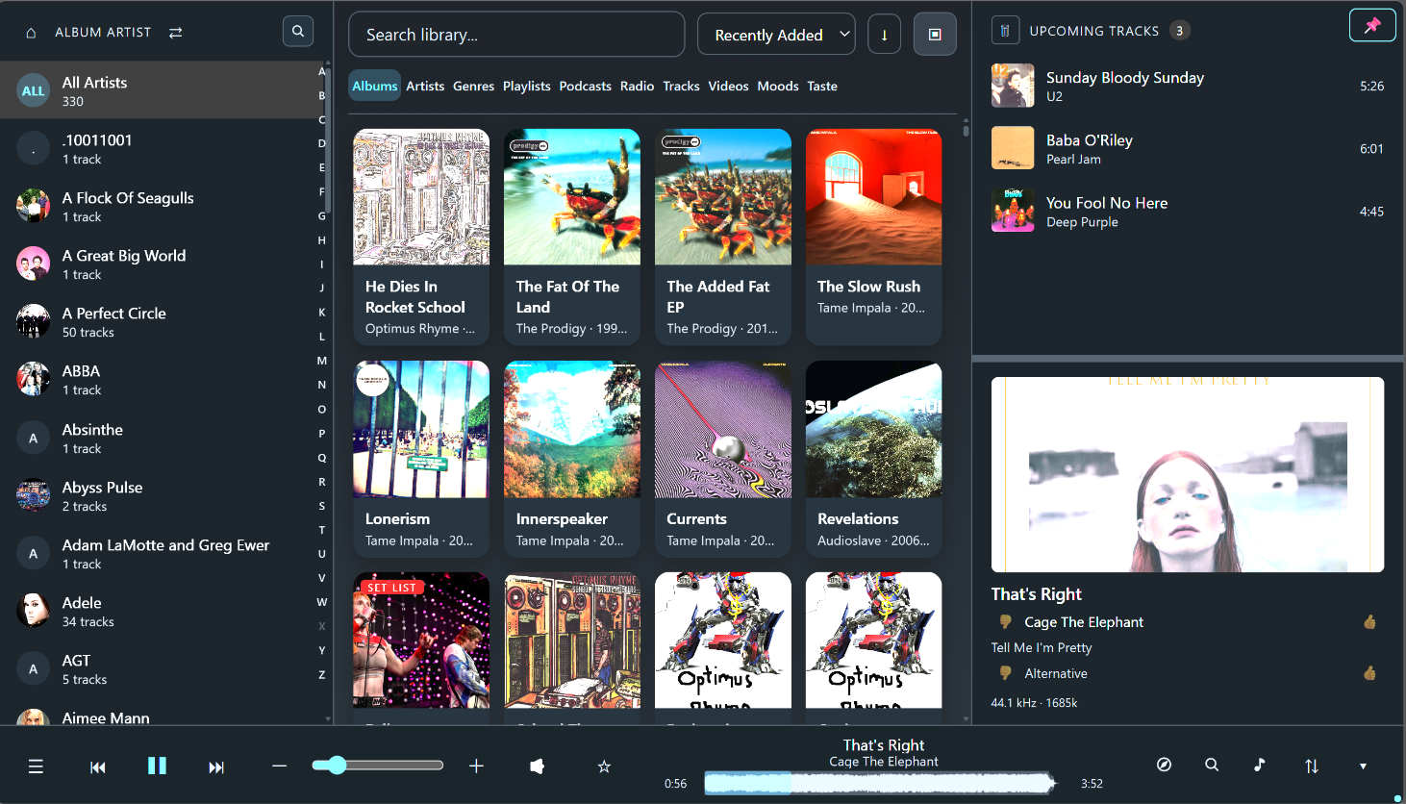Jump to letter M in the alphabet index
The width and height of the screenshot is (1406, 804).
click(322, 361)
